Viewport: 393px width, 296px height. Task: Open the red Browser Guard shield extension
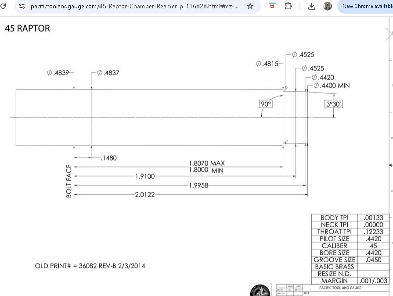(x=272, y=7)
